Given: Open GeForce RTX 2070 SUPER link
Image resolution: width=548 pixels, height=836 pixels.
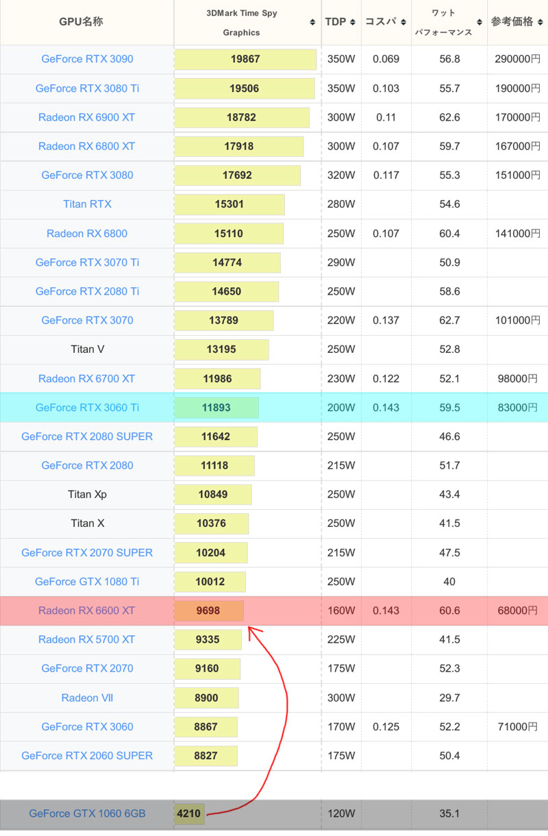Looking at the screenshot, I should coord(87,552).
